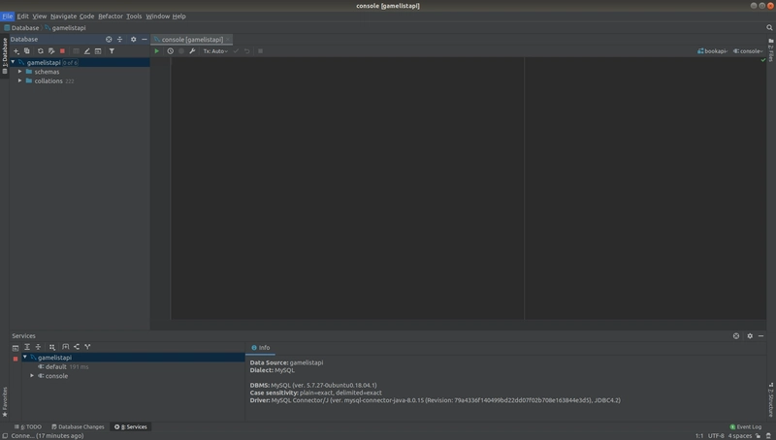Open the Database panel filter icon
This screenshot has height=440, width=776.
tap(112, 51)
